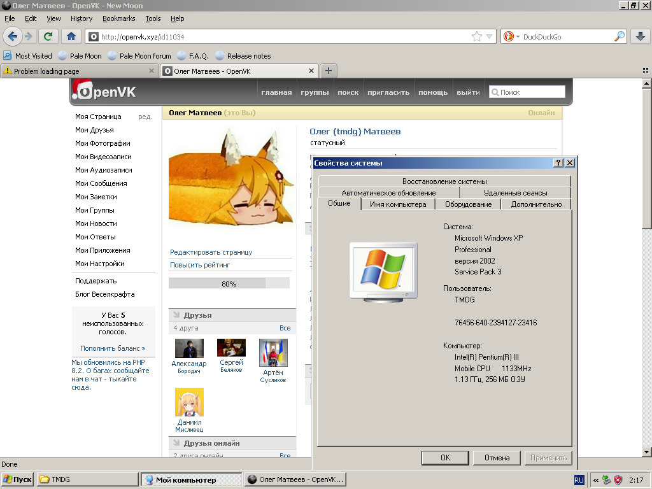Open главная in OpenVK header

[x=276, y=92]
